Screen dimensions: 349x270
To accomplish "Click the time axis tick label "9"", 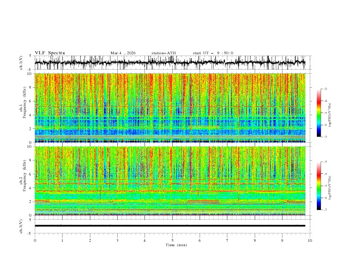I will tap(282, 240).
